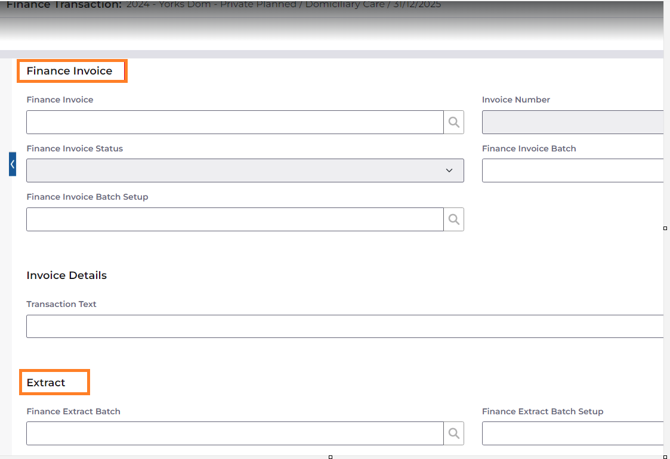Open Finance Invoice lookup search icon
The image size is (670, 459).
(x=454, y=122)
